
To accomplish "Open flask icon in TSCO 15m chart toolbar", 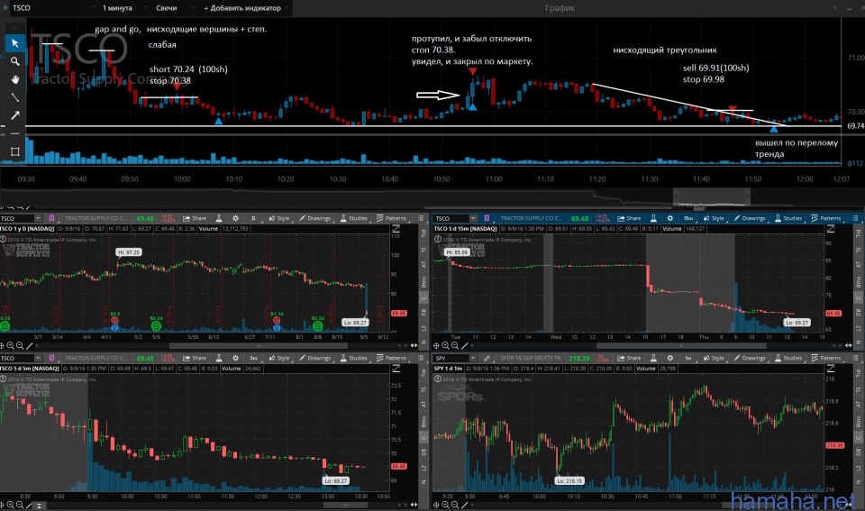I will [654, 218].
